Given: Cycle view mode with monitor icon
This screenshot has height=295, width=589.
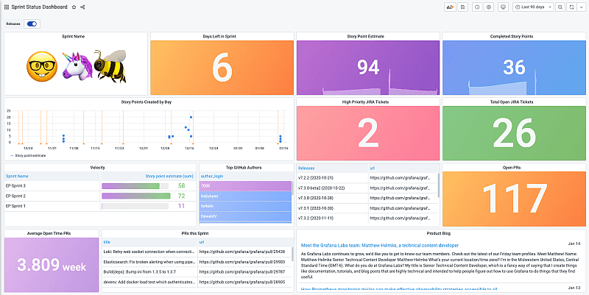Looking at the screenshot, I should coord(504,7).
